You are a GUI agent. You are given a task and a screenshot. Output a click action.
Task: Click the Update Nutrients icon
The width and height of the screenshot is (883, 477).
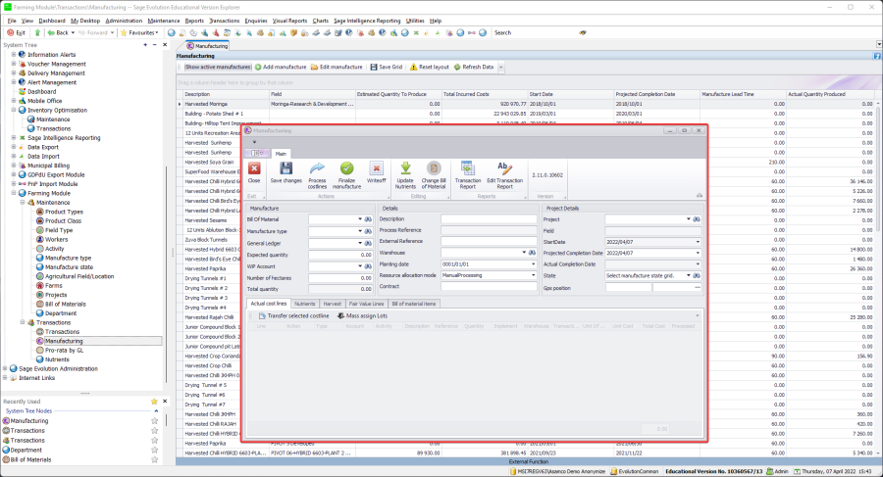click(x=405, y=169)
